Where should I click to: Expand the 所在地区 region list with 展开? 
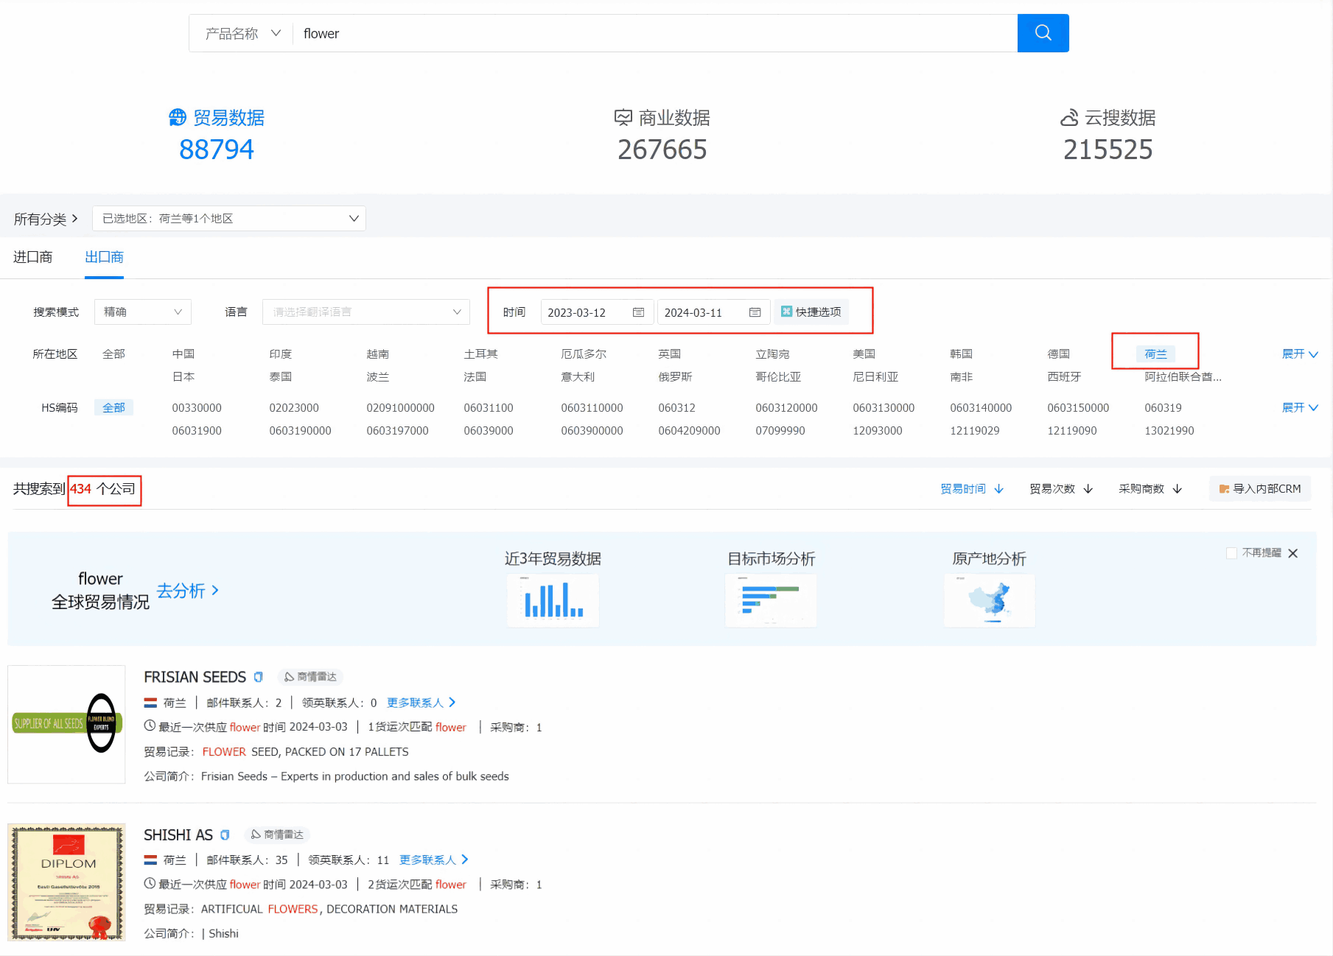click(x=1299, y=354)
